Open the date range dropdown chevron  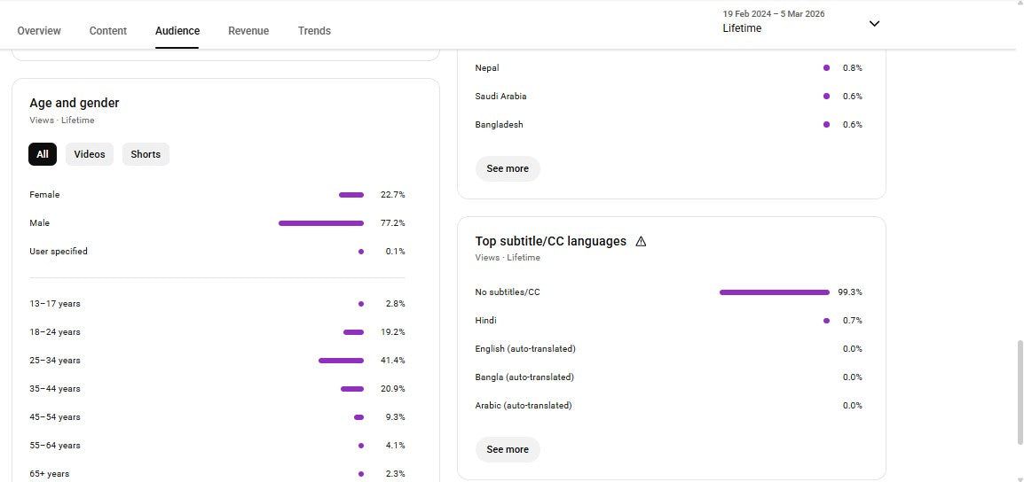click(x=874, y=24)
